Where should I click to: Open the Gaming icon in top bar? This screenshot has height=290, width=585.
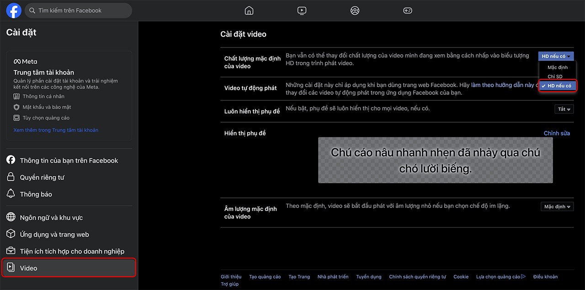[407, 10]
